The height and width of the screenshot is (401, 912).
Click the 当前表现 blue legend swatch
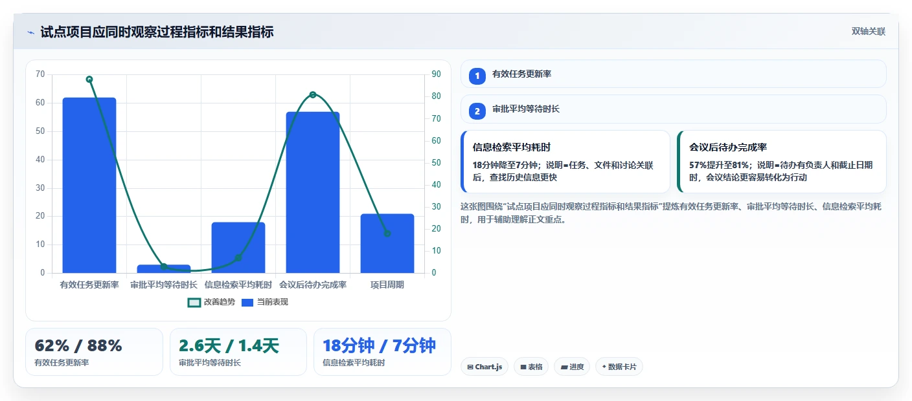click(x=247, y=302)
